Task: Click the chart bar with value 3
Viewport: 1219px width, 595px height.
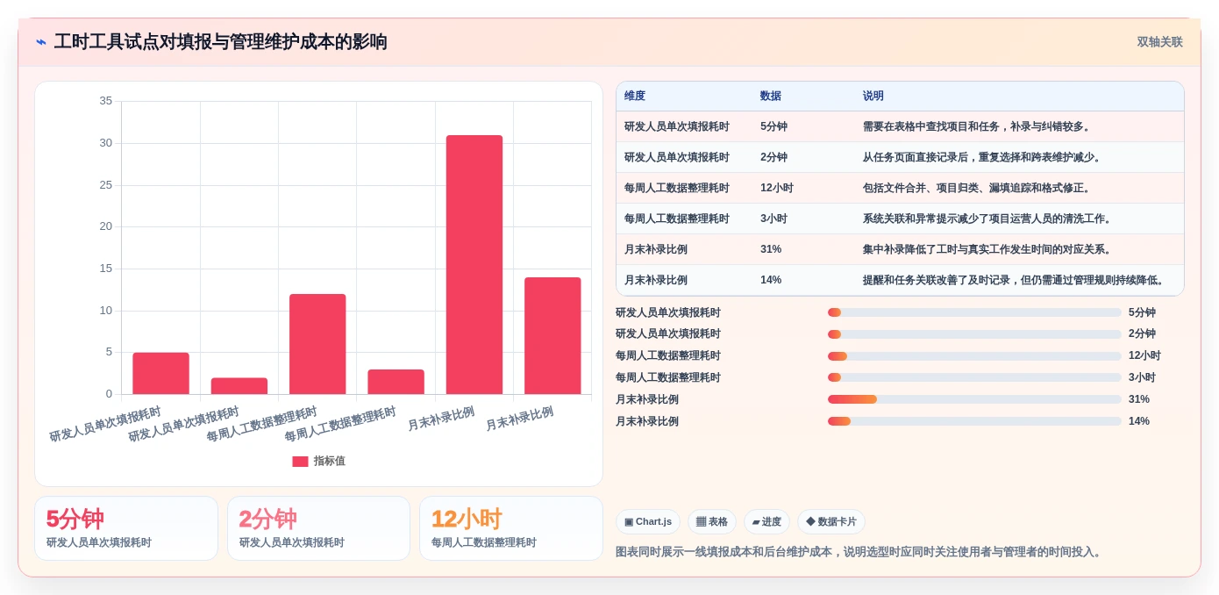Action: click(x=396, y=382)
